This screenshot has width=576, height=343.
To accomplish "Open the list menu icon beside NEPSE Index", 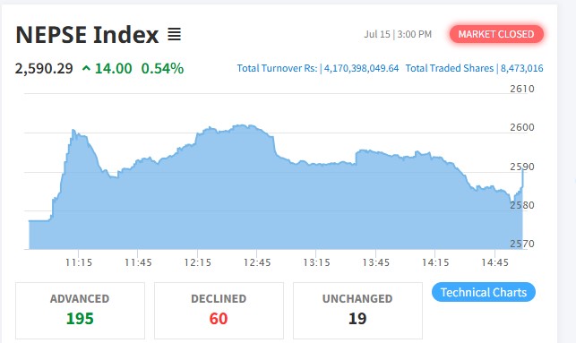I will (x=174, y=35).
